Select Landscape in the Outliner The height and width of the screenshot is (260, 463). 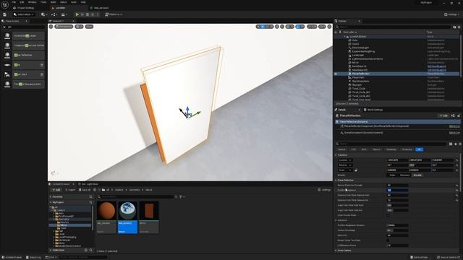(358, 55)
